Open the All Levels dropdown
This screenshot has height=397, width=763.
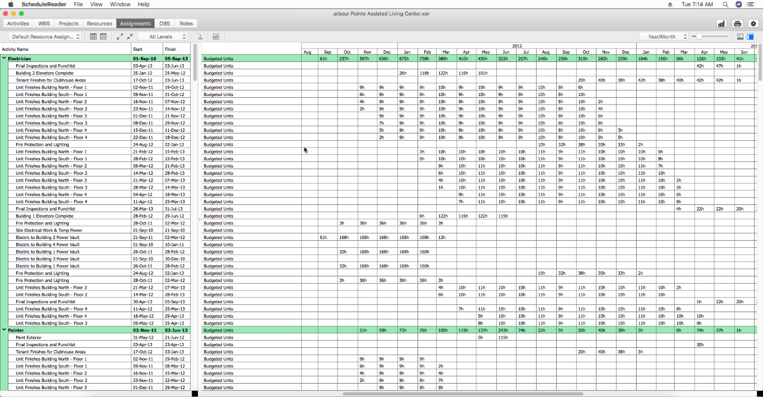[163, 36]
